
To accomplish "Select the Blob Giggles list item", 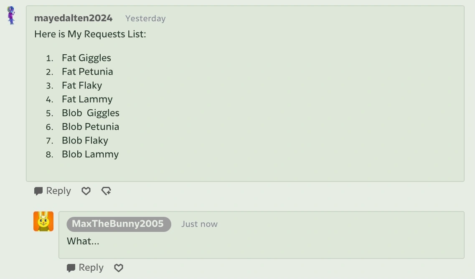I will point(91,113).
